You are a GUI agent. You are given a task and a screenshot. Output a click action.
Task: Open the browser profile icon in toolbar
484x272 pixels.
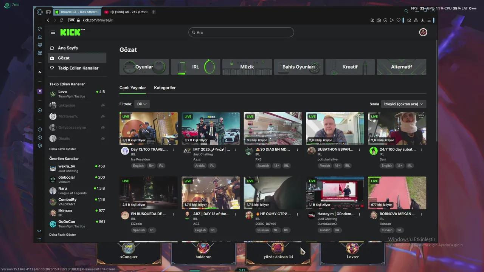pos(416,20)
